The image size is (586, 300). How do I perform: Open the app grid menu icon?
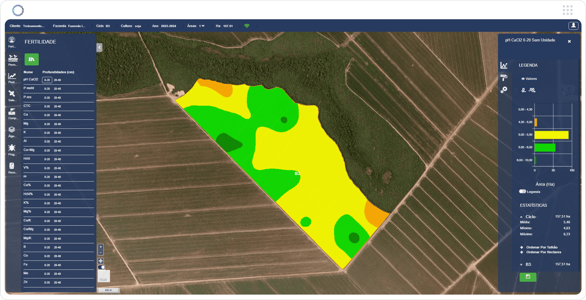567,10
